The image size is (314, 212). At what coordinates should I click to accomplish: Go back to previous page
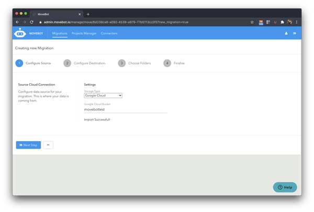(17, 22)
